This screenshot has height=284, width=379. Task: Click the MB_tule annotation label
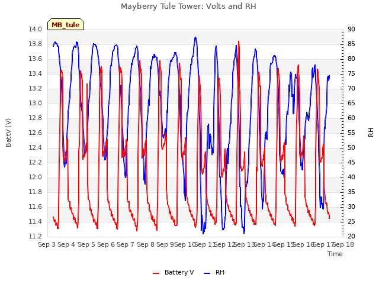click(x=66, y=25)
